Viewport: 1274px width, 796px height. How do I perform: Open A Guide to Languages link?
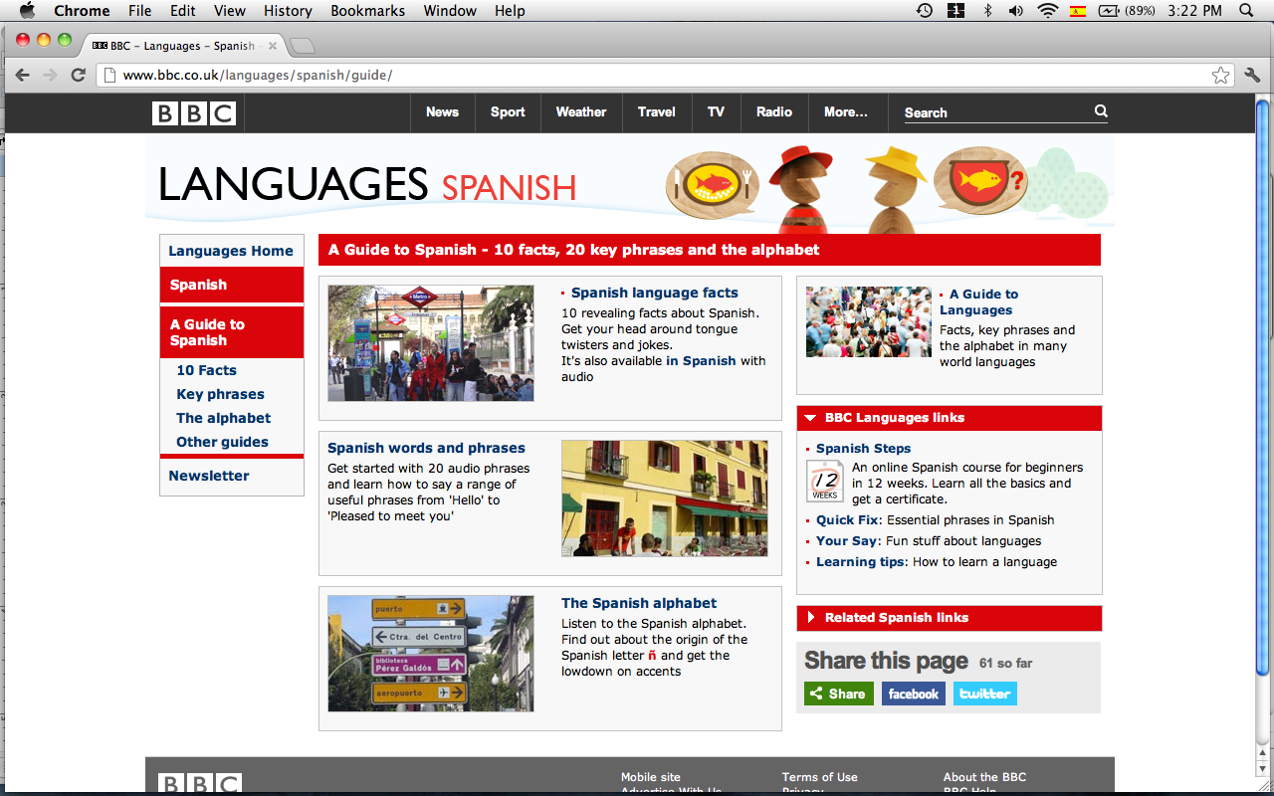[978, 302]
